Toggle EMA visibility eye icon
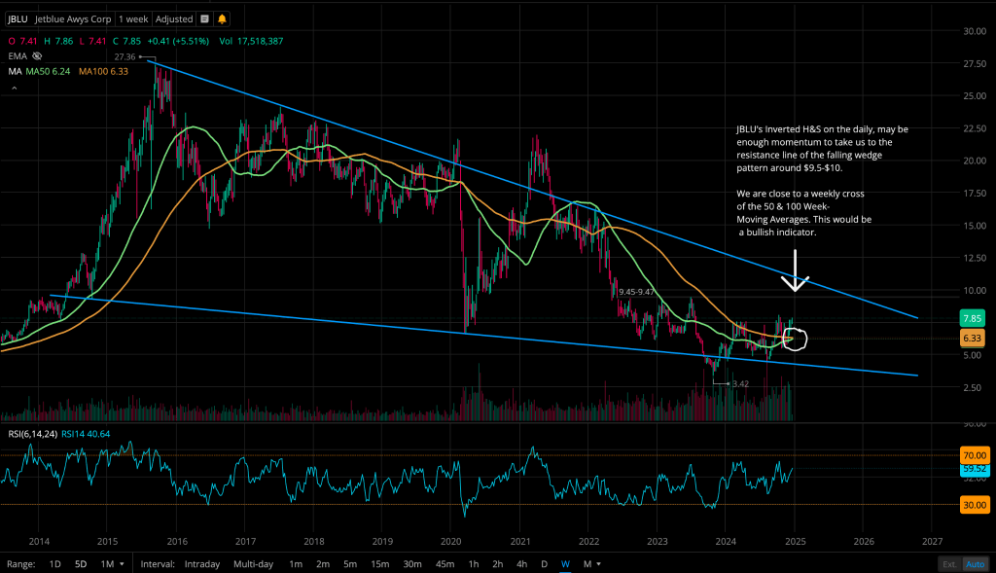 [37, 56]
